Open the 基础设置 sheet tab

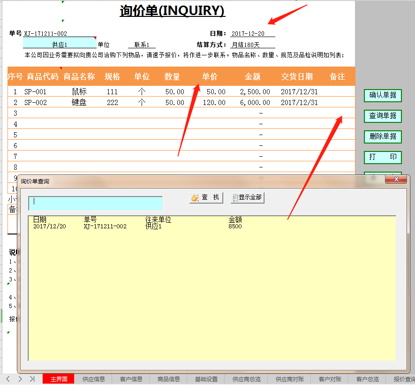tap(206, 379)
